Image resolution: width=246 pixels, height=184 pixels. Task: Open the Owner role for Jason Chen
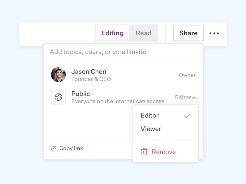click(187, 75)
